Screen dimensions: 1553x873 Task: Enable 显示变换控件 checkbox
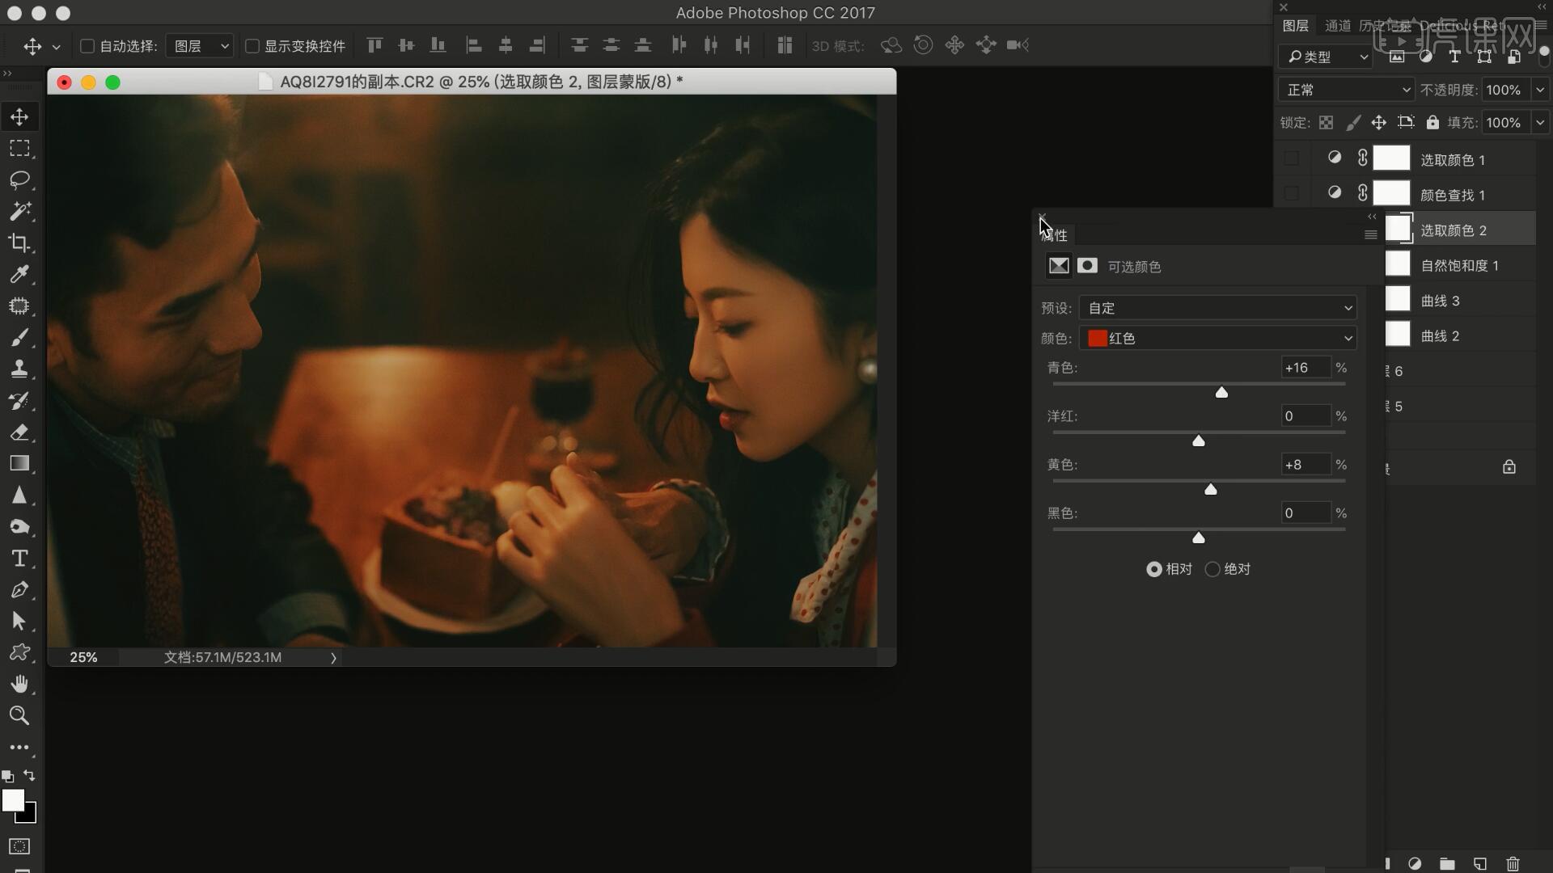click(x=252, y=46)
